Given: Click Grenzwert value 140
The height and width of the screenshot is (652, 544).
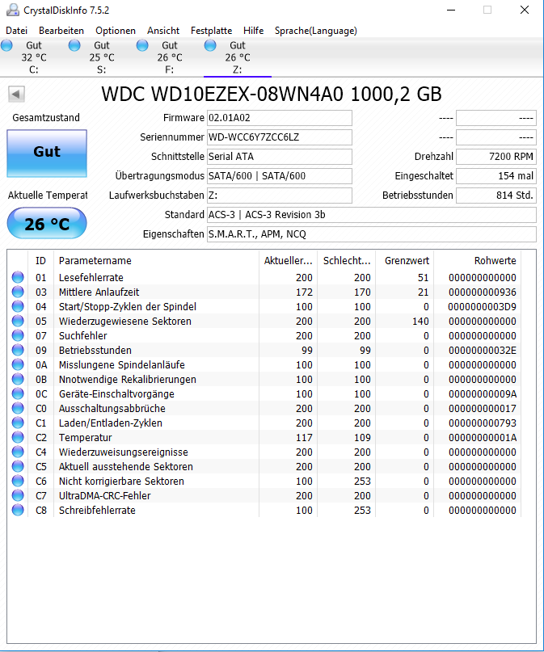Looking at the screenshot, I should pyautogui.click(x=420, y=321).
